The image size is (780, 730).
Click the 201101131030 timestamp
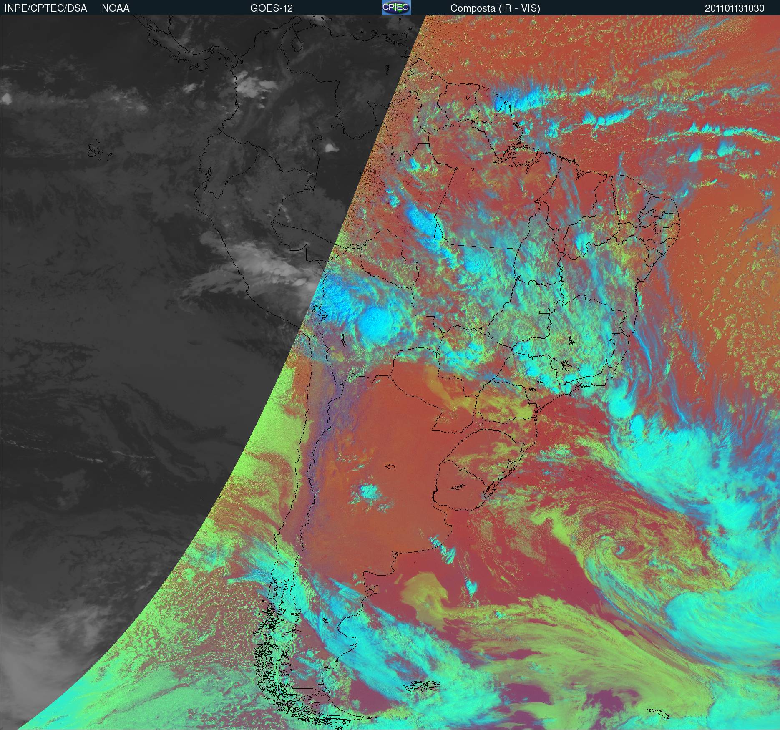[735, 8]
